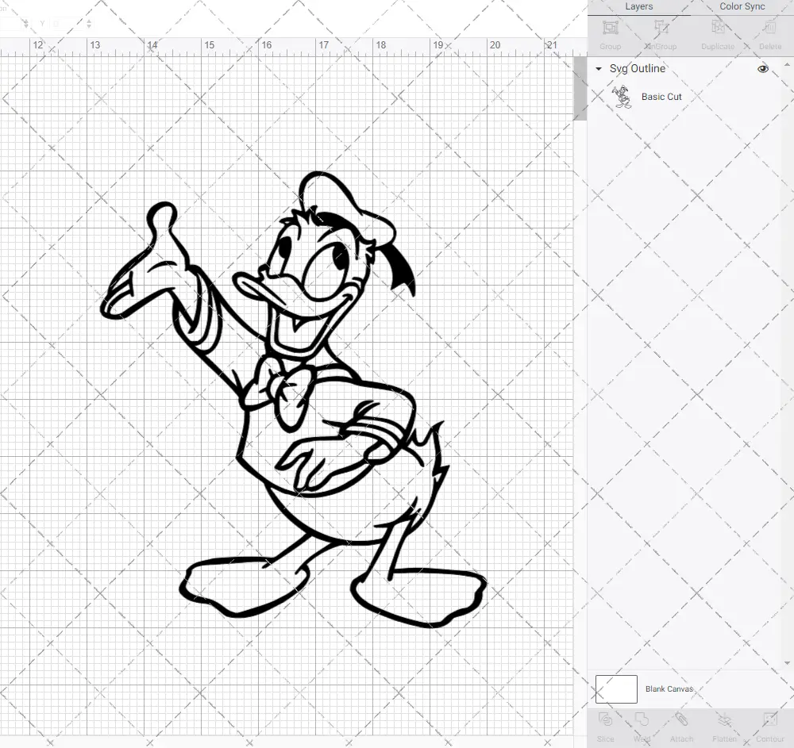The height and width of the screenshot is (748, 794).
Task: Hide the Svg Outline layer
Action: point(763,69)
